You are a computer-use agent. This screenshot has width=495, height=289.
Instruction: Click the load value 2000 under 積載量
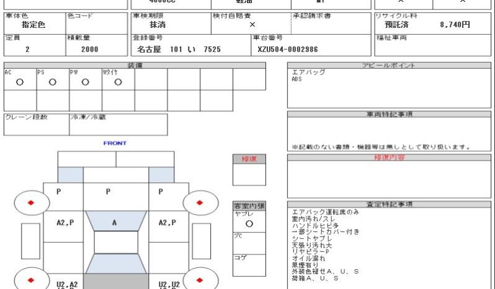coord(90,50)
